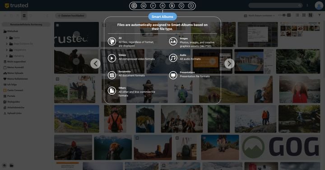Image resolution: width=325 pixels, height=170 pixels.
Task: Open the advanced search options icon
Action: click(x=307, y=5)
